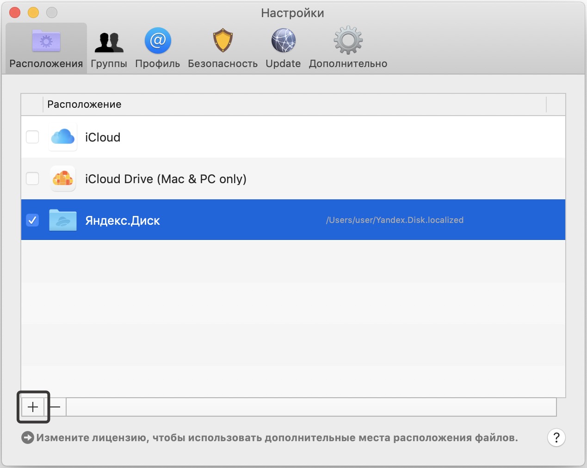Tick the iCloud Drive (Mac & PC only) checkbox

click(32, 179)
